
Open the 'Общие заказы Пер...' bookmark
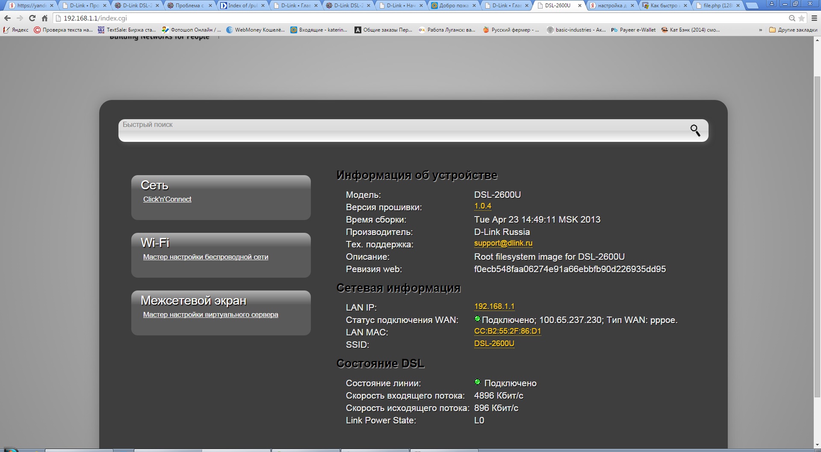click(383, 30)
